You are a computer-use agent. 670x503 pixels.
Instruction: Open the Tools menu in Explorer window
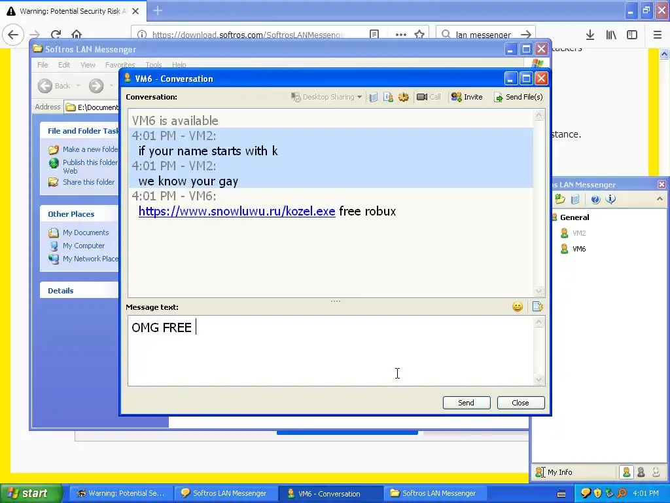click(x=153, y=65)
